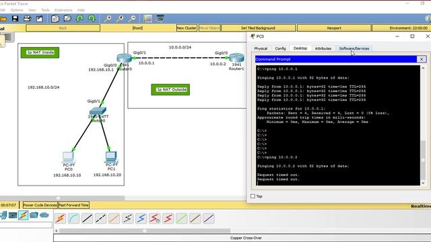
Task: Select Router0 on the workspace
Action: coord(124,58)
